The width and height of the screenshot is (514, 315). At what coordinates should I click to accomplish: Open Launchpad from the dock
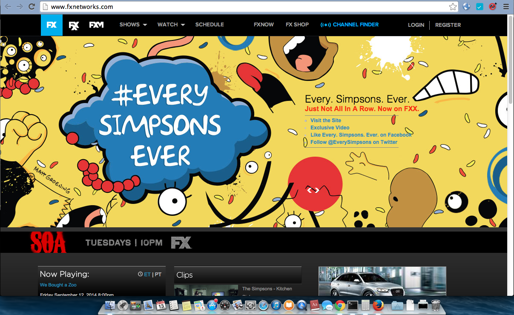tap(123, 305)
